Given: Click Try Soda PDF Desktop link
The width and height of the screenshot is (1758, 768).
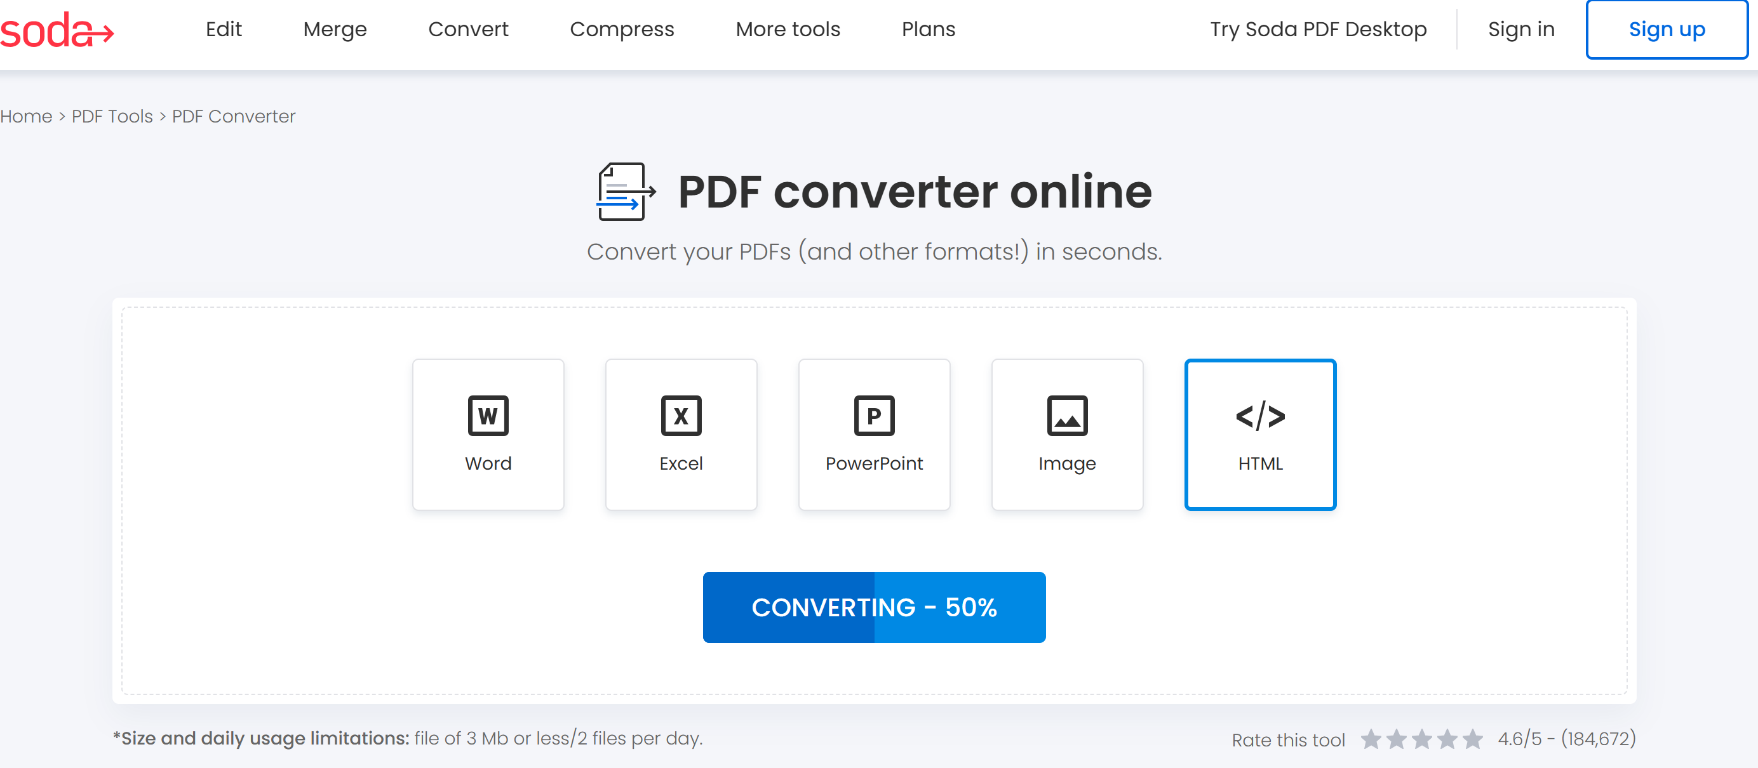Looking at the screenshot, I should (1318, 29).
